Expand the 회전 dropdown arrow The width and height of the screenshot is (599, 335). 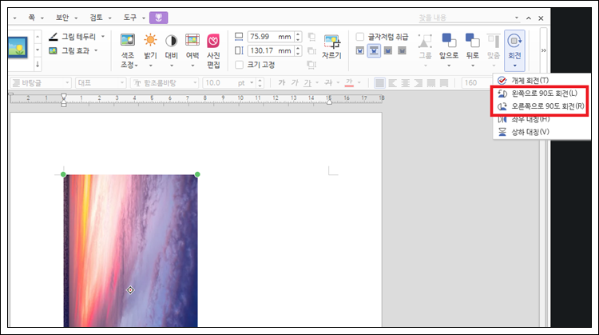click(514, 66)
